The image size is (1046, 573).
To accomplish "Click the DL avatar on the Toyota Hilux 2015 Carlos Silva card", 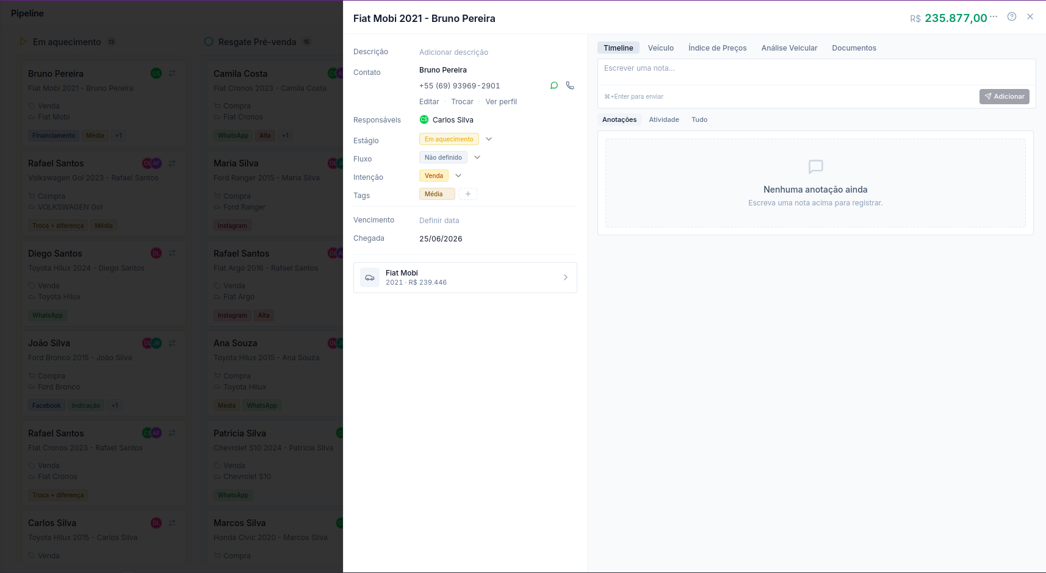I will pos(156,523).
